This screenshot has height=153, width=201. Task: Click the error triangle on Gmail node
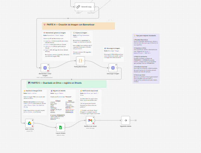point(93,124)
